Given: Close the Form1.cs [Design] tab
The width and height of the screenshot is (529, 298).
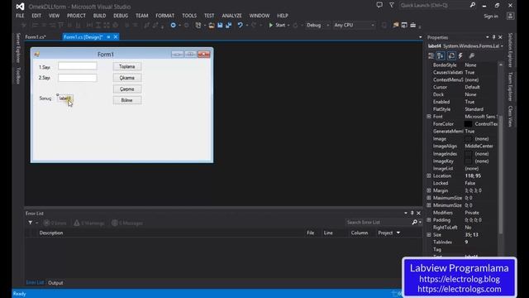Looking at the screenshot, I should pyautogui.click(x=116, y=37).
